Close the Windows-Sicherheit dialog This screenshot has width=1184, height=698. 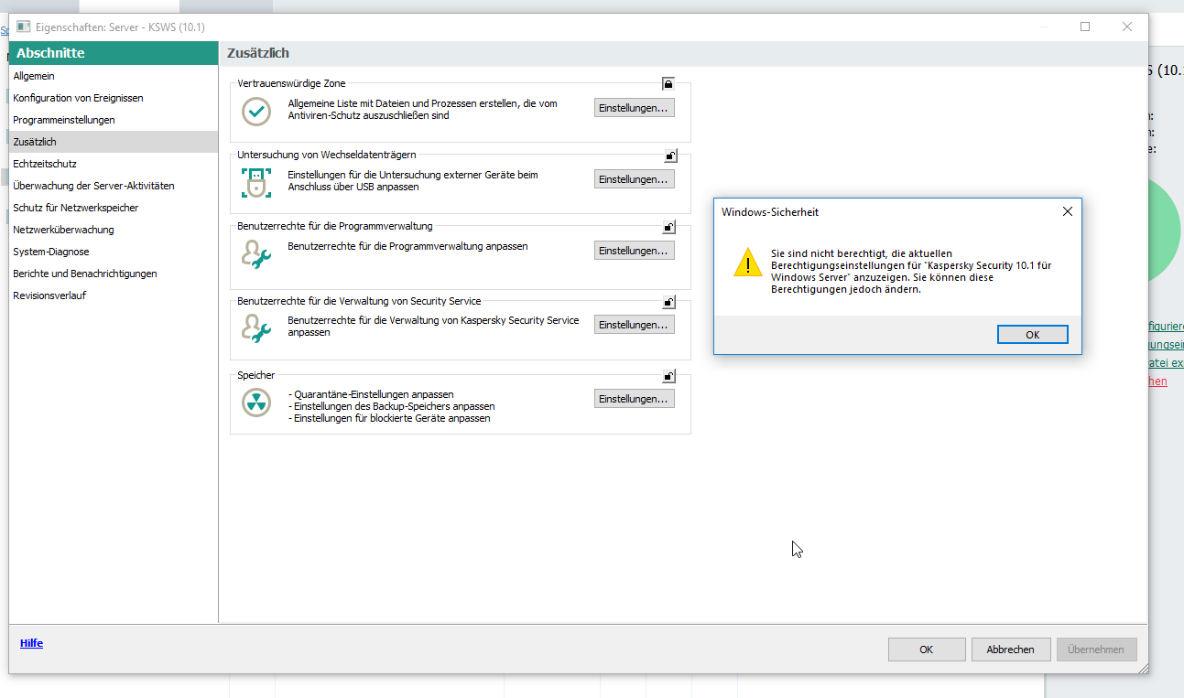(1067, 211)
